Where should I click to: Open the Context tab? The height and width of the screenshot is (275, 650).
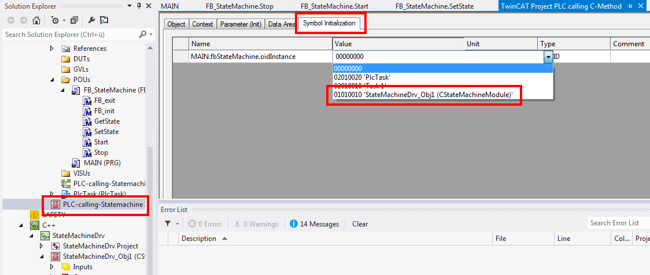pyautogui.click(x=202, y=24)
